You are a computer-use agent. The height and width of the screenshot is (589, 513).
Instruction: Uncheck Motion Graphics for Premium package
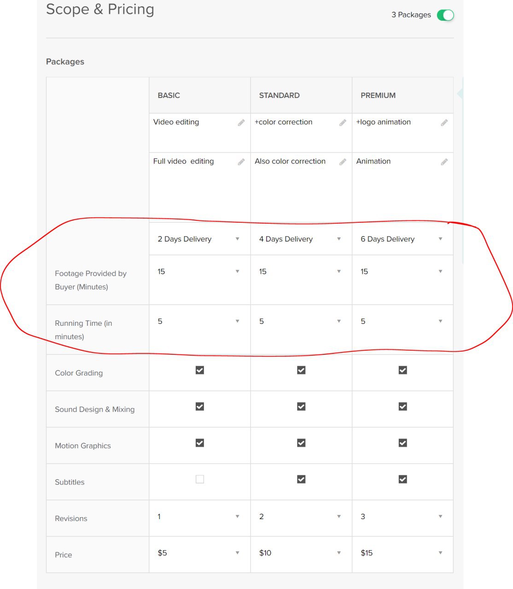coord(402,443)
